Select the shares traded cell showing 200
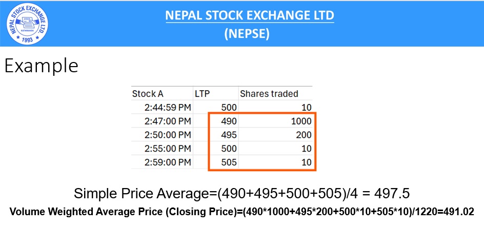Image resolution: width=484 pixels, height=228 pixels. click(301, 135)
